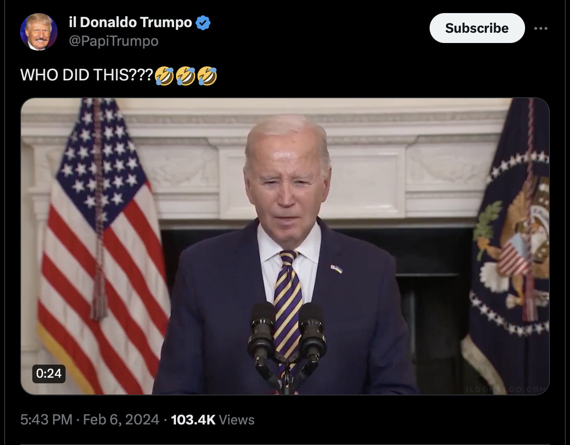Open the il Donaldo Trumpo profile avatar
This screenshot has width=570, height=445.
39,32
